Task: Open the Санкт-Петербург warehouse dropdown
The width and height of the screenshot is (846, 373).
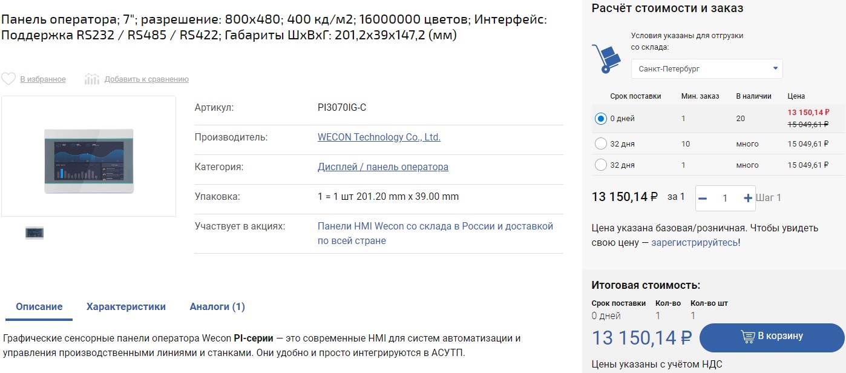Action: (707, 69)
